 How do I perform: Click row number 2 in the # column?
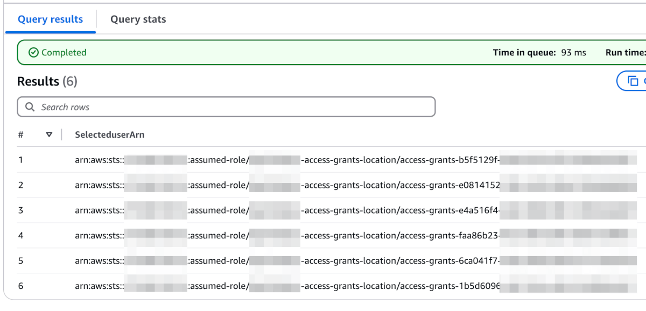click(20, 185)
